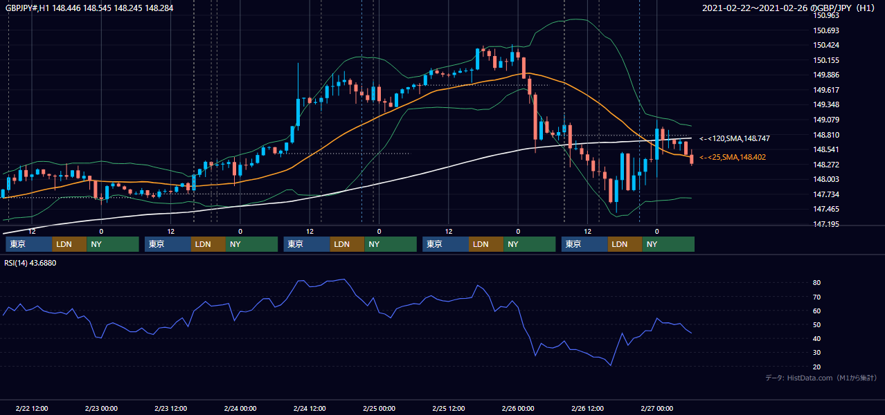Click the 2/24 00:00 time axis label
The height and width of the screenshot is (415, 885).
point(240,409)
